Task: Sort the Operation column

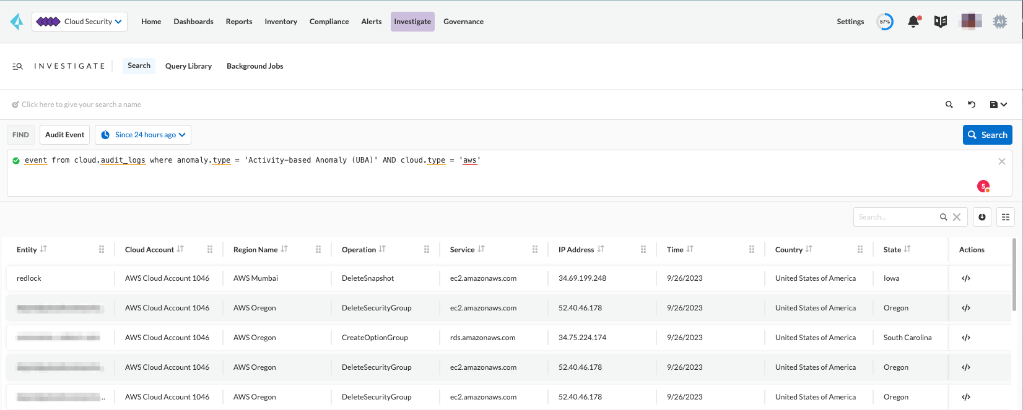Action: click(382, 249)
